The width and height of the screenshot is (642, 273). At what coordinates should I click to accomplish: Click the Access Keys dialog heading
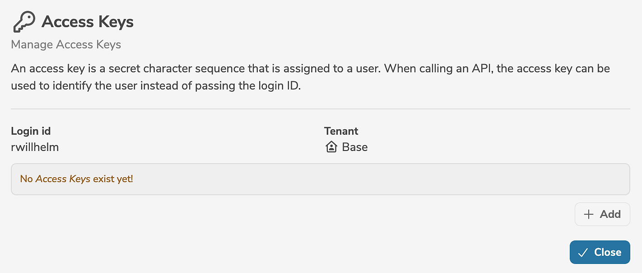88,22
